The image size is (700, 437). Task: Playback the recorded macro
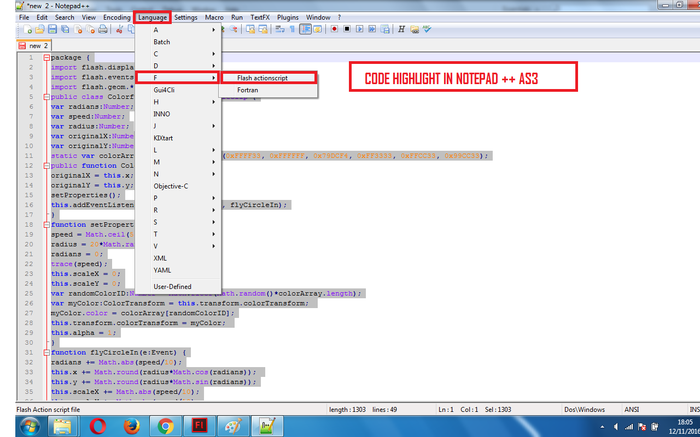click(360, 29)
